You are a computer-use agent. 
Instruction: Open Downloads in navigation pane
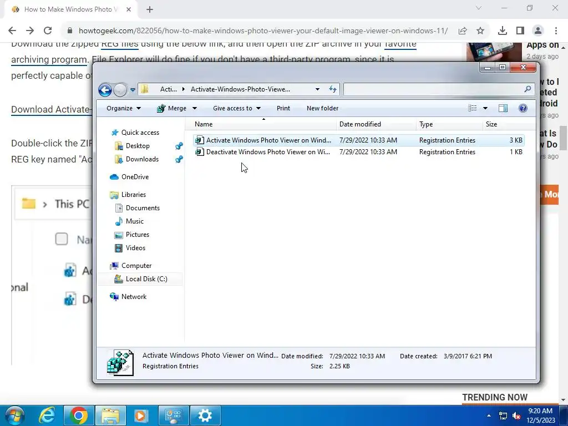click(x=142, y=159)
